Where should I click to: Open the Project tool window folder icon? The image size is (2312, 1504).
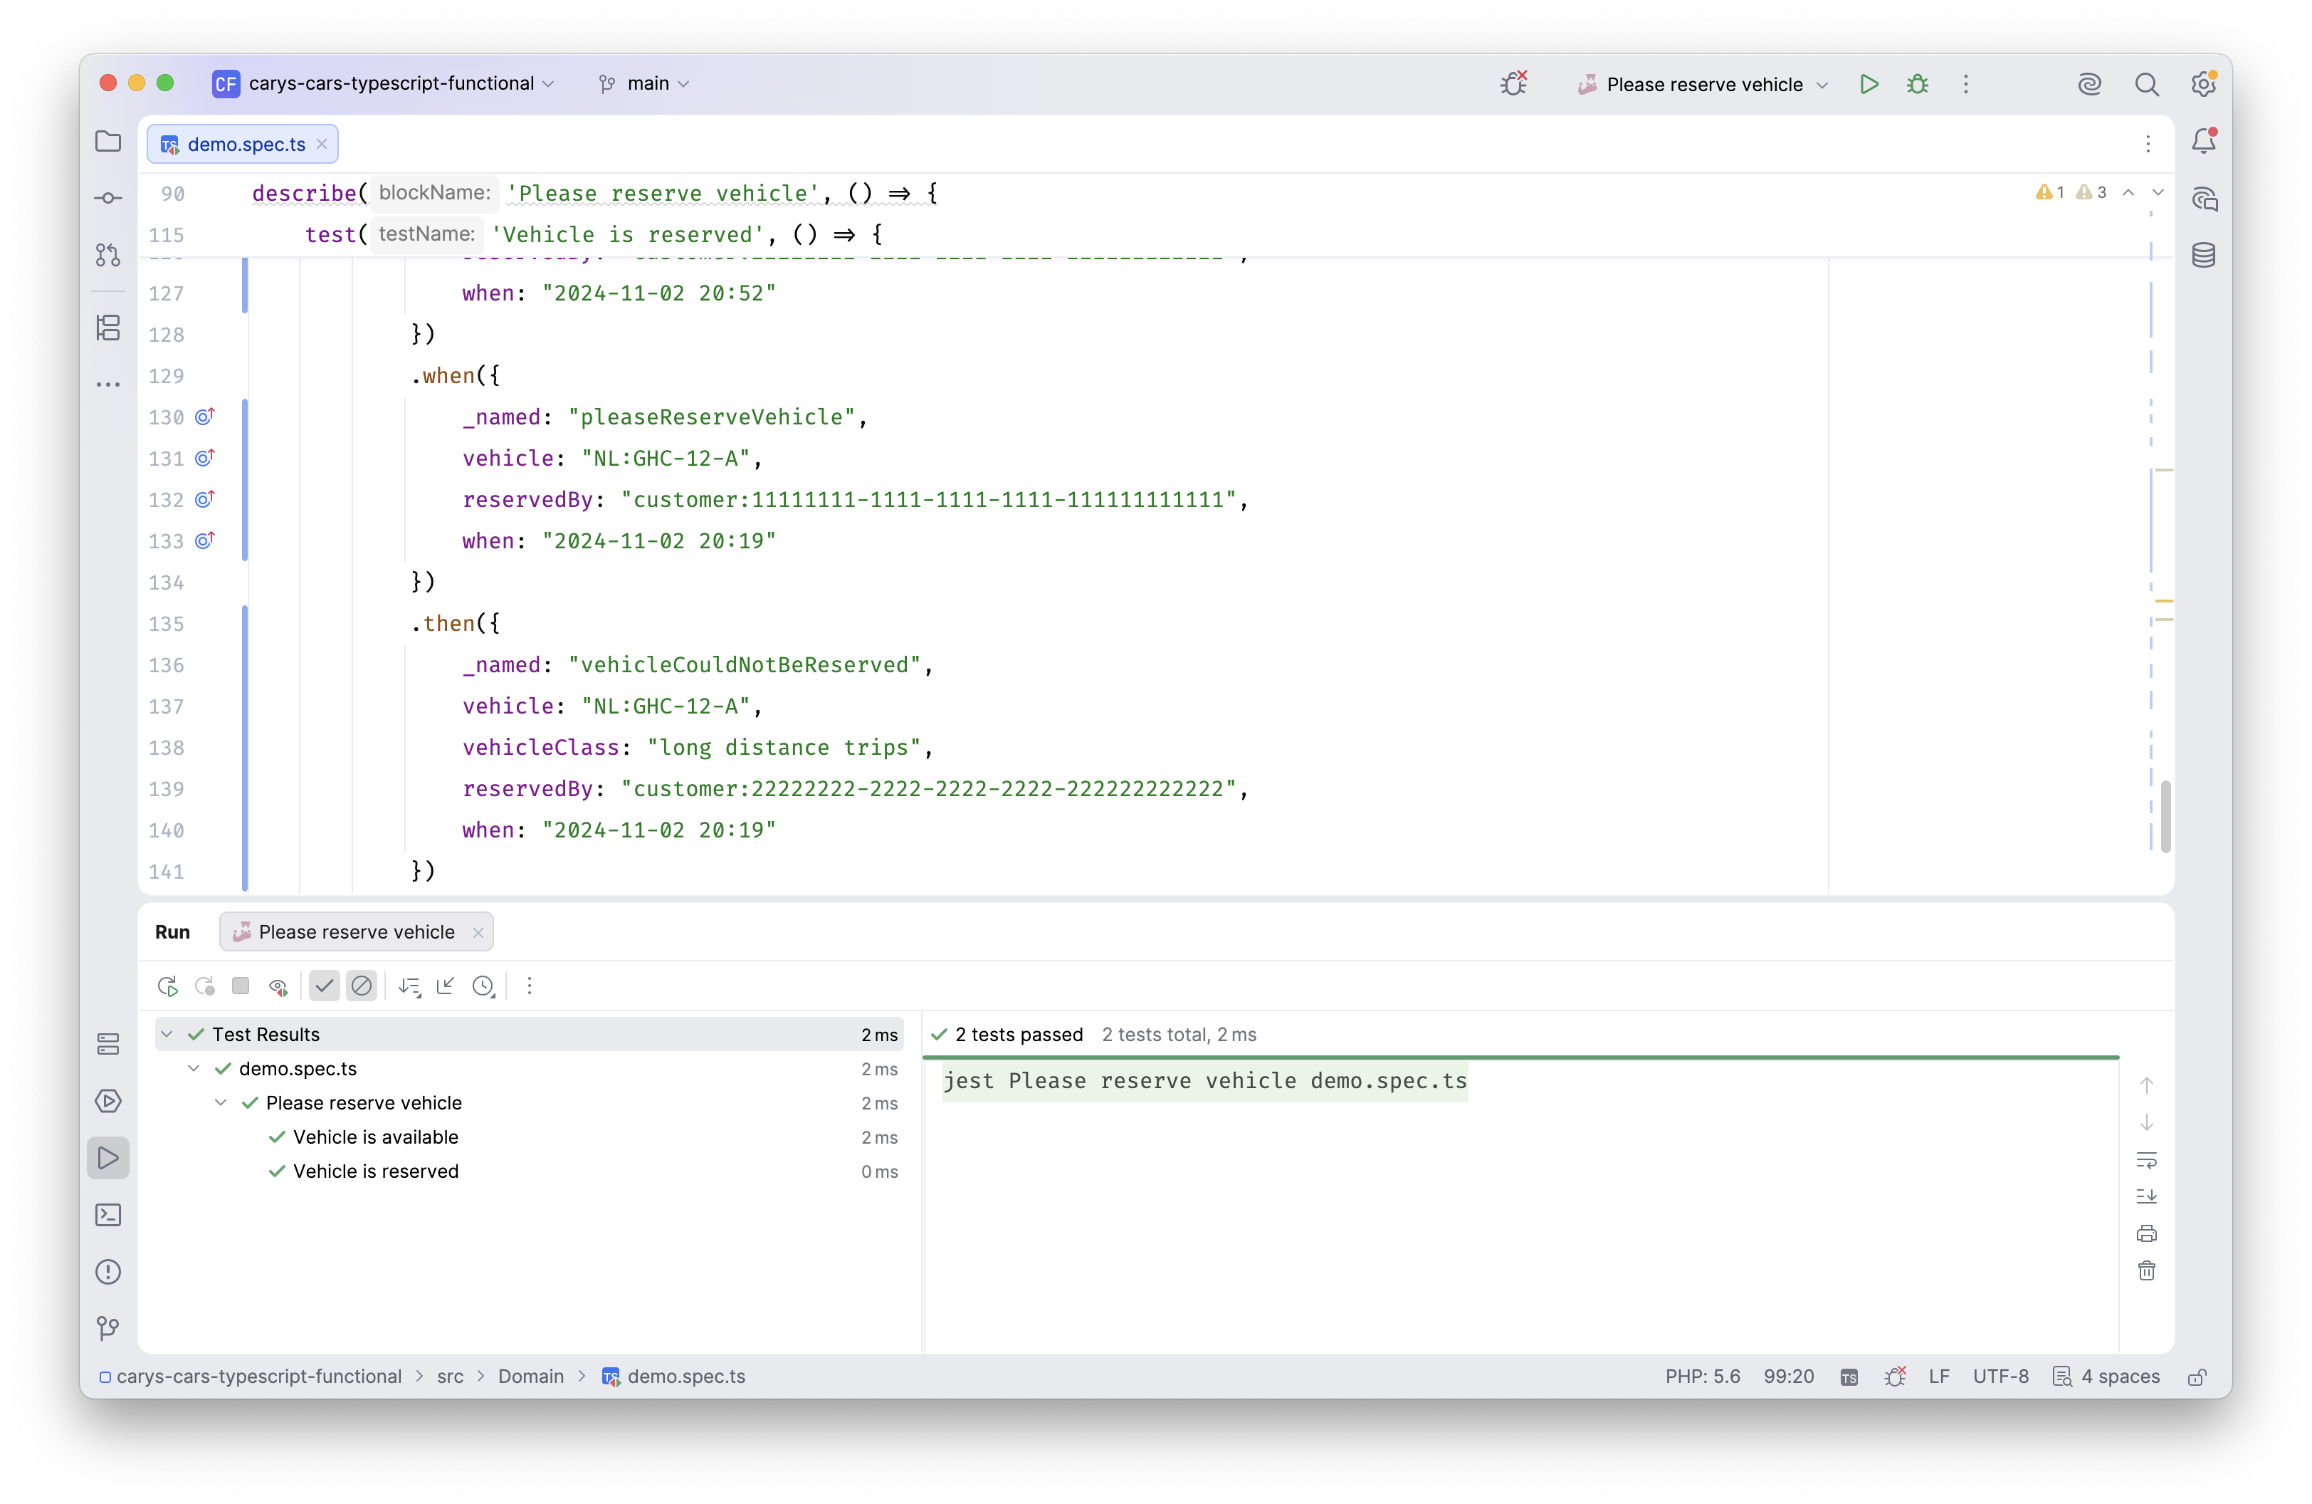coord(107,142)
